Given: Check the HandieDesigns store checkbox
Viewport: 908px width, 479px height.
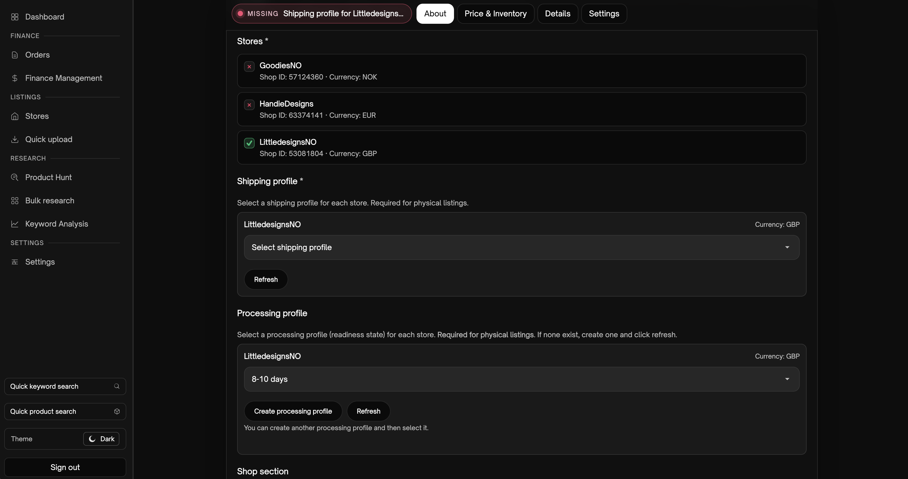Looking at the screenshot, I should point(249,105).
